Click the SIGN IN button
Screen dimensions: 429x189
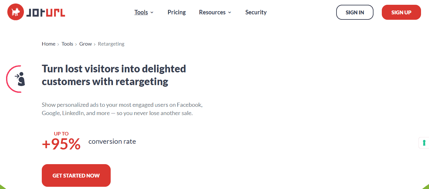point(355,12)
